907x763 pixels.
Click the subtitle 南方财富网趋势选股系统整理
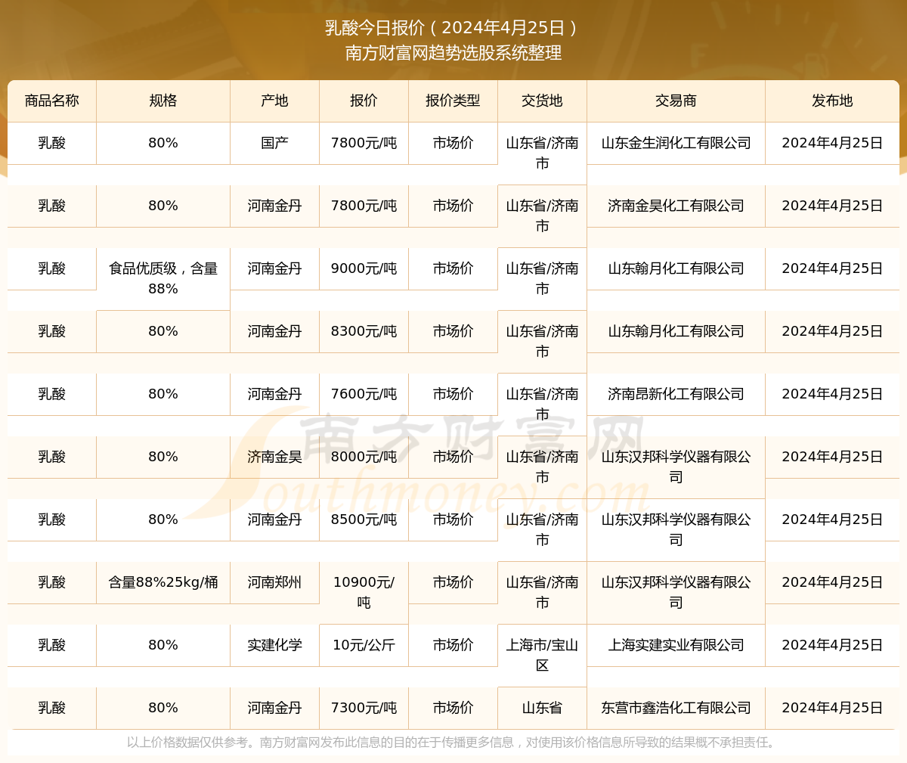point(453,53)
